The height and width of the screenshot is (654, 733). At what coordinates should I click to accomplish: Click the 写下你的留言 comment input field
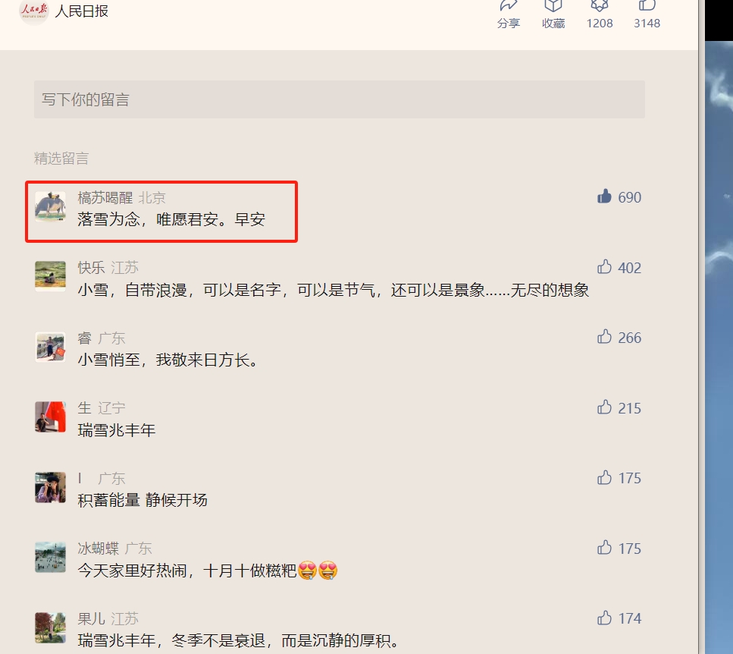[x=340, y=99]
